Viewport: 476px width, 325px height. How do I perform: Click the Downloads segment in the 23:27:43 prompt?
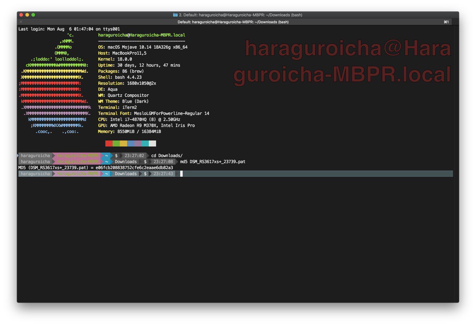tap(126, 174)
